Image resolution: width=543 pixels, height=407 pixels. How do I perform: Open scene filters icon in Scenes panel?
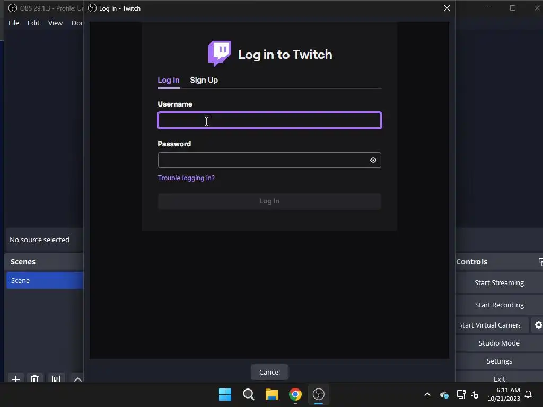pos(56,378)
